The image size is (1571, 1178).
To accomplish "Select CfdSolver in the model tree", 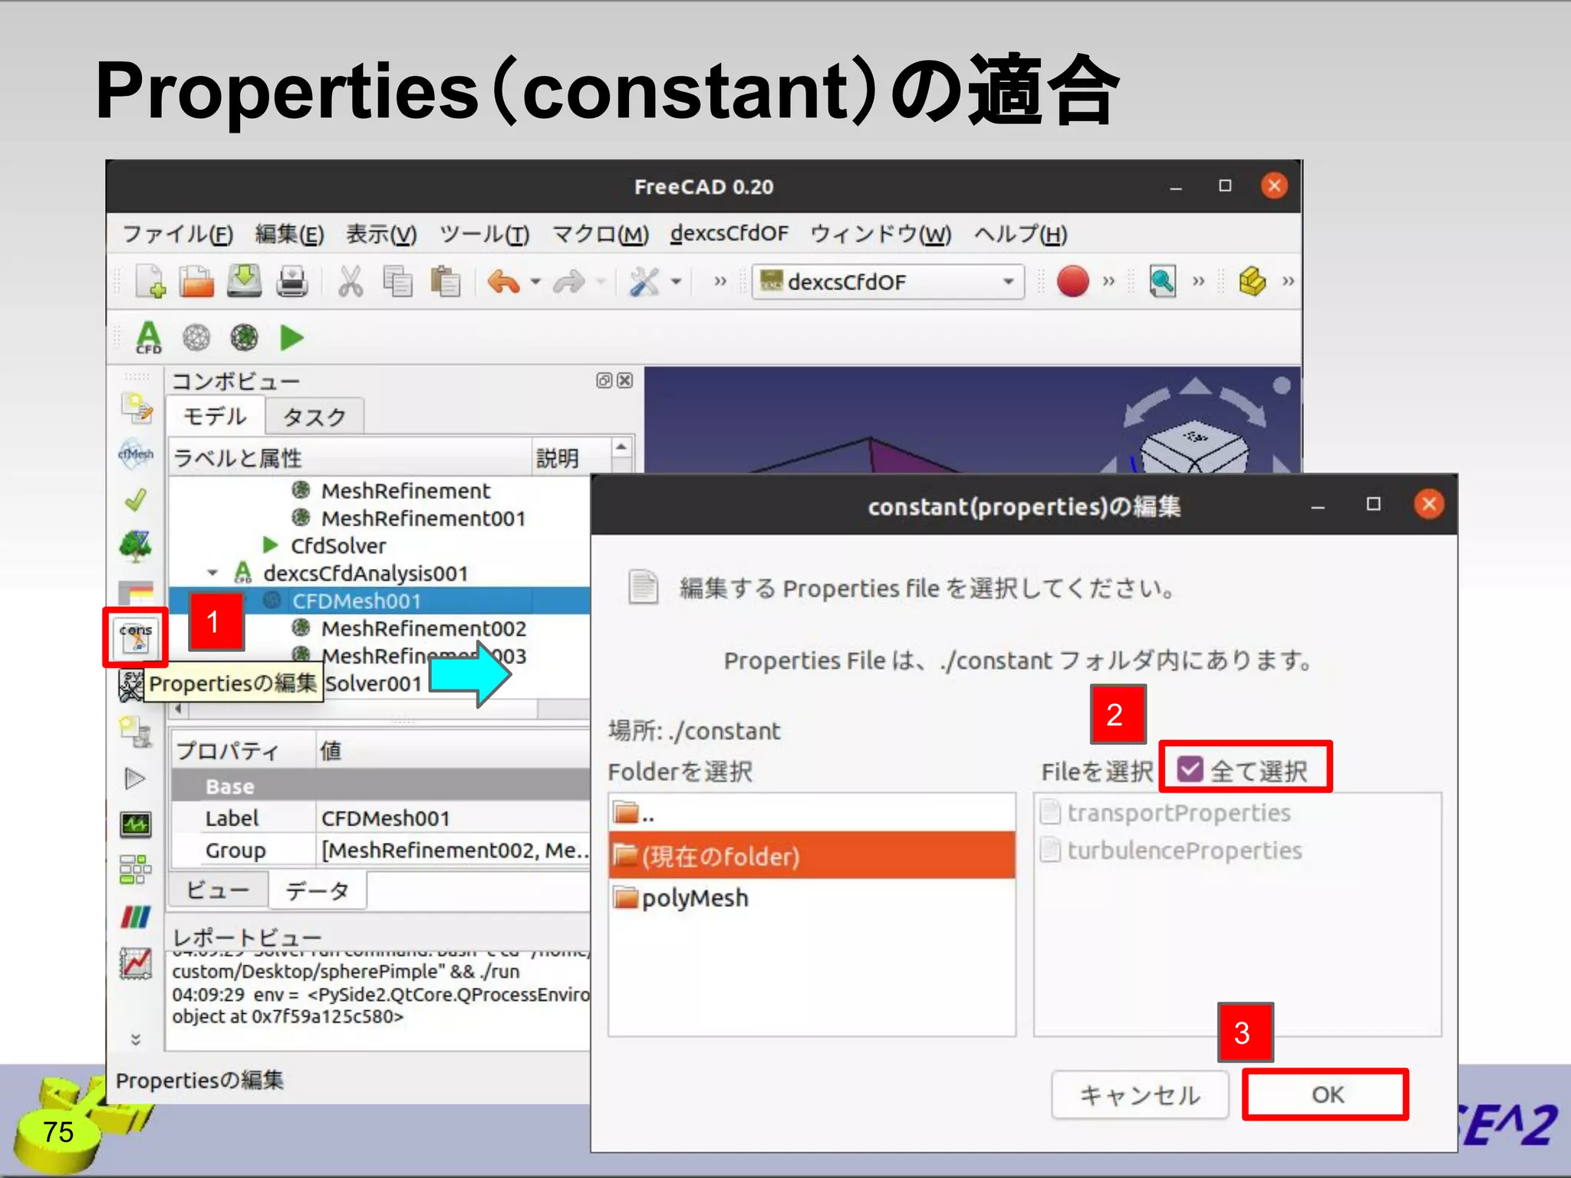I will [x=338, y=545].
